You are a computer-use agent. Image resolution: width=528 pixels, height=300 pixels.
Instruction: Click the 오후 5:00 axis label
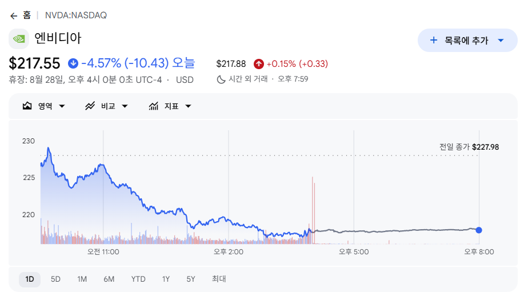click(x=354, y=252)
